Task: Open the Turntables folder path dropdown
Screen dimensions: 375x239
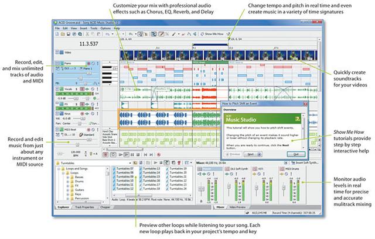Action: [x=130, y=163]
